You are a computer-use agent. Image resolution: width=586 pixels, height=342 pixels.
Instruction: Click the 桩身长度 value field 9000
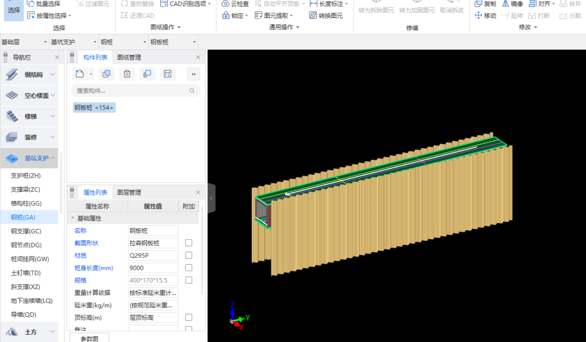click(x=153, y=268)
